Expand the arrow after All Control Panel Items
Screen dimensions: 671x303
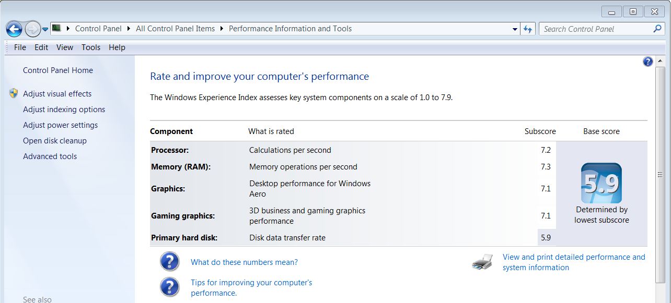tap(222, 29)
